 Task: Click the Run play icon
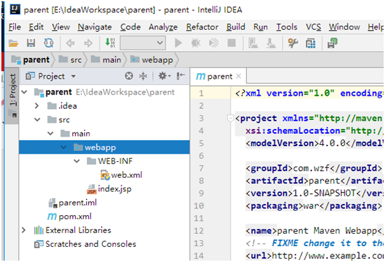point(178,43)
